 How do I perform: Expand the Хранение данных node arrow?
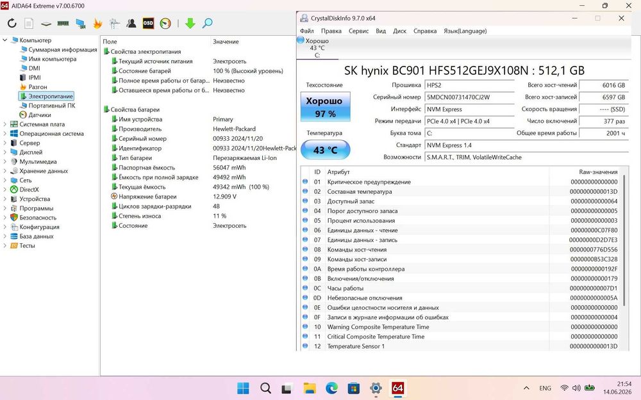click(5, 171)
